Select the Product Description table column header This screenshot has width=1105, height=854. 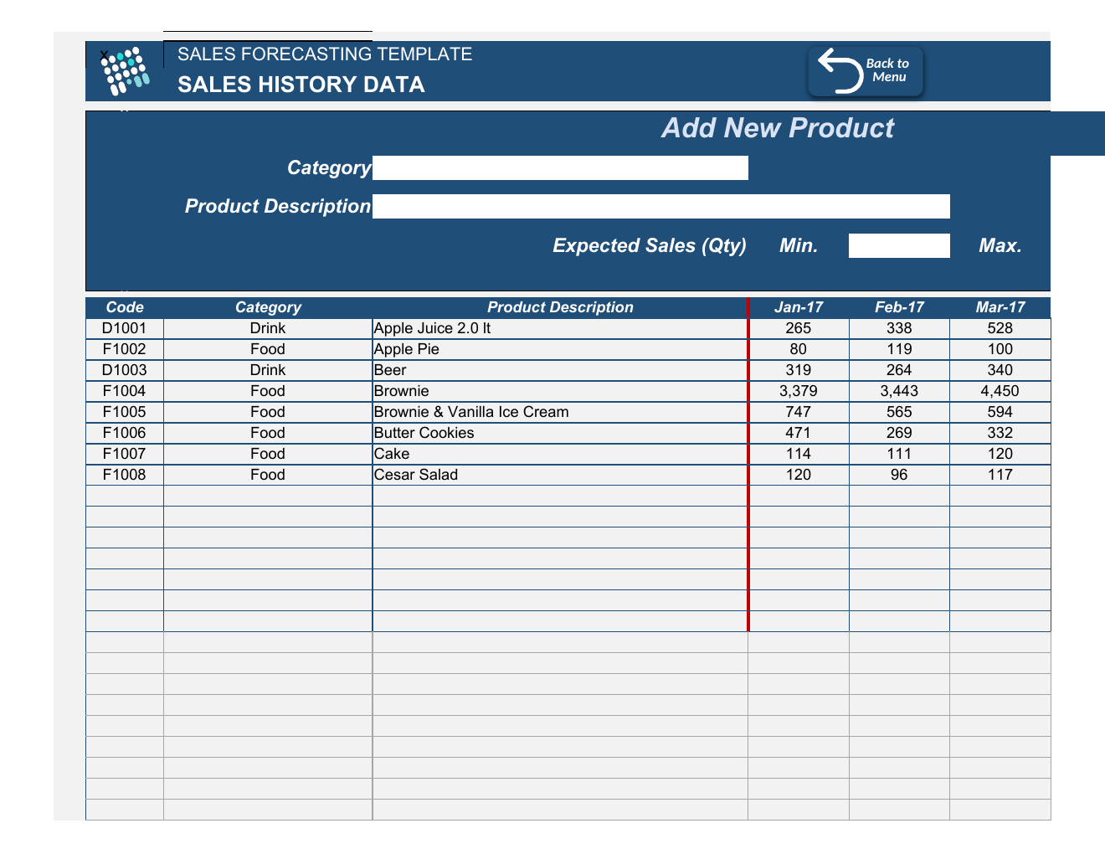click(560, 307)
